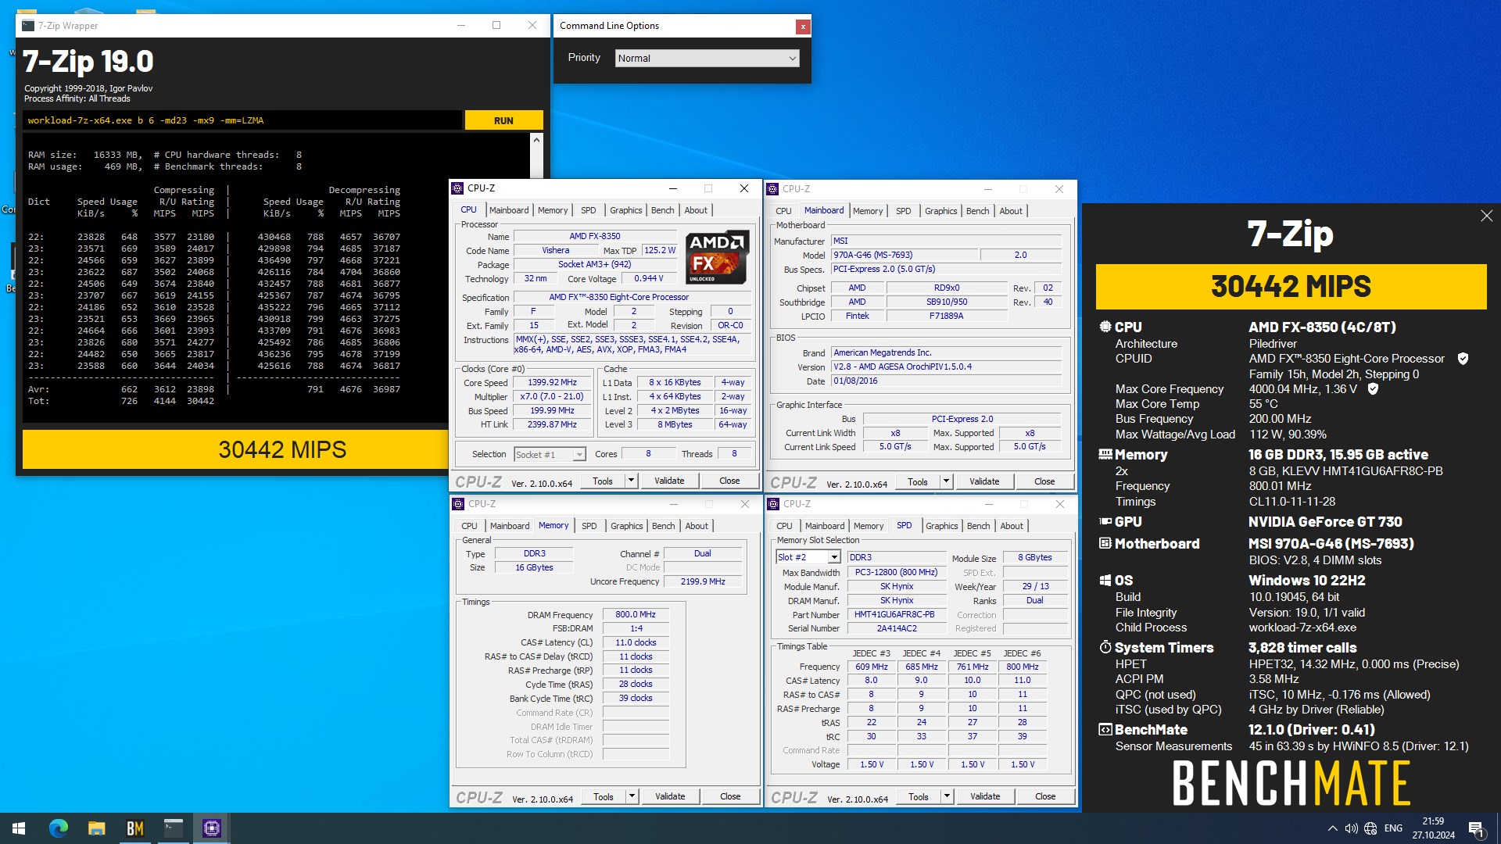Open CPU tab in CPU-Z Memory window

tap(469, 526)
